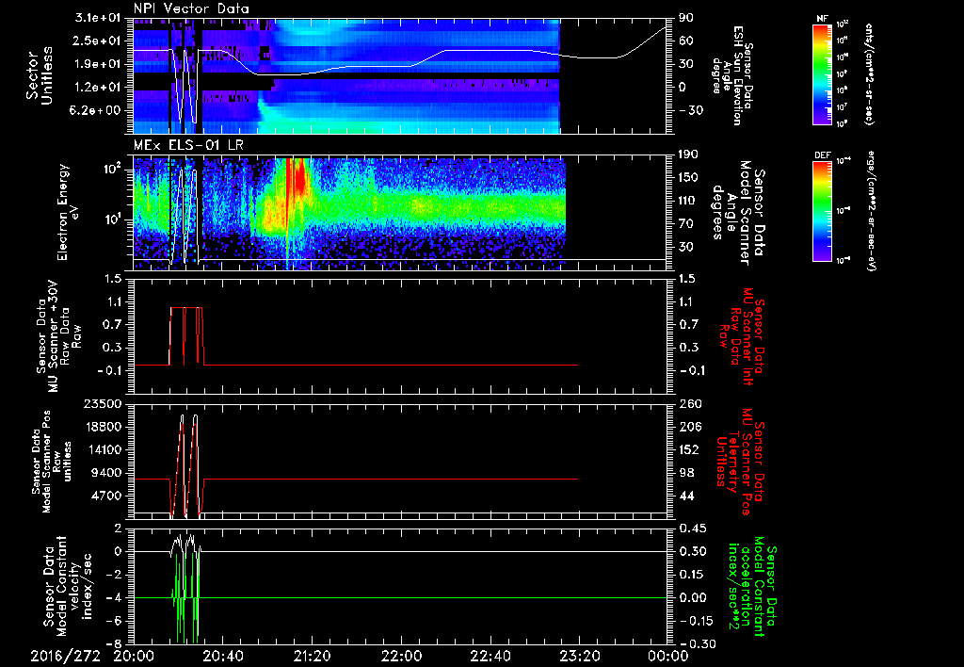Image resolution: width=964 pixels, height=667 pixels.
Task: Select the "2016/272" date label
Action: point(65,657)
